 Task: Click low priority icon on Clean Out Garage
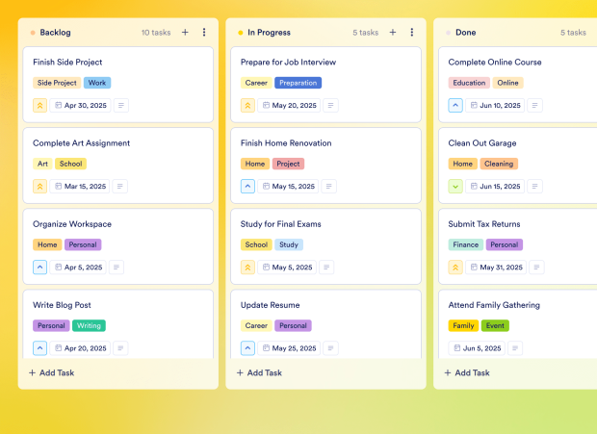(455, 187)
